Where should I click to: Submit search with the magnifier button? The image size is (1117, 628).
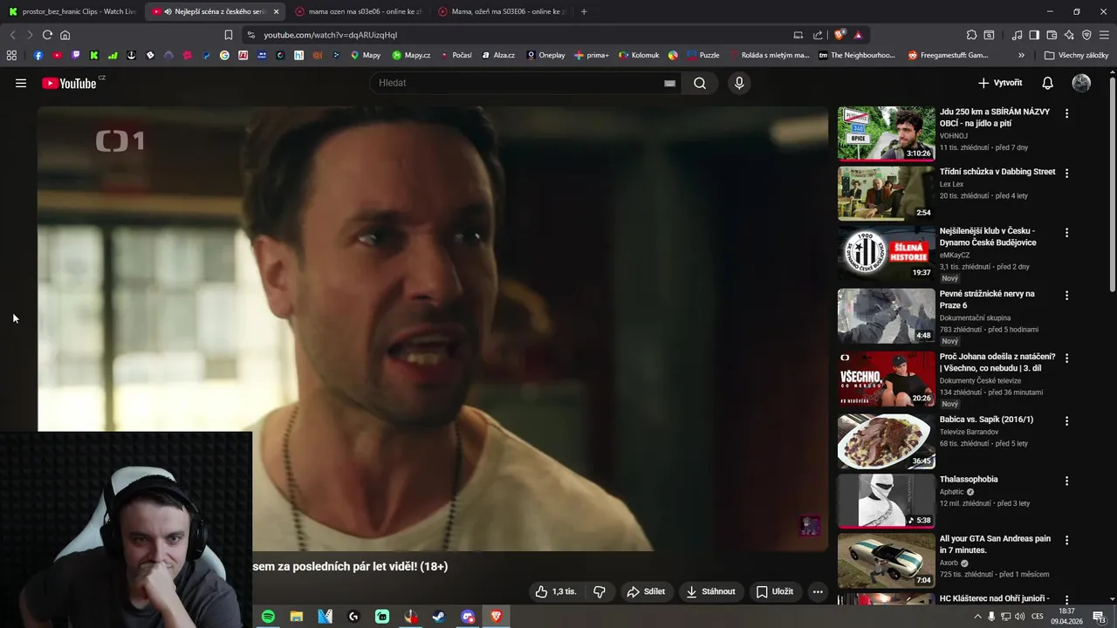pos(700,83)
